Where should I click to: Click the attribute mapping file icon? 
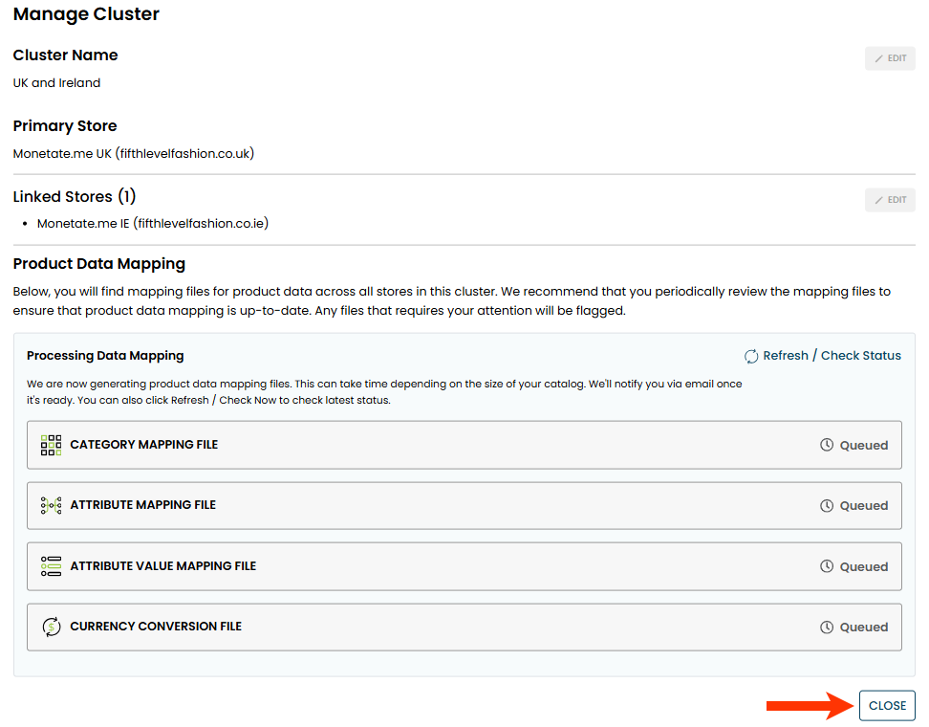pos(51,505)
